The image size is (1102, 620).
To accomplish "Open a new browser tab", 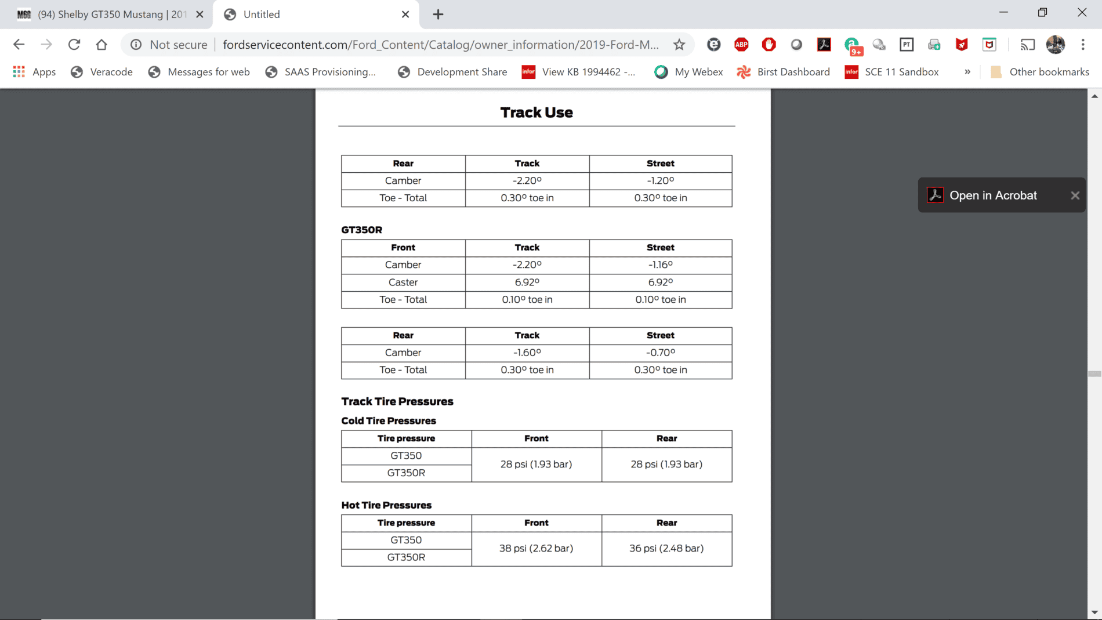I will [x=438, y=14].
